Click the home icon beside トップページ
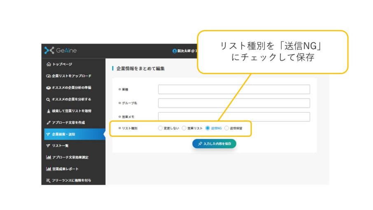The image size is (373, 210). [x=48, y=64]
